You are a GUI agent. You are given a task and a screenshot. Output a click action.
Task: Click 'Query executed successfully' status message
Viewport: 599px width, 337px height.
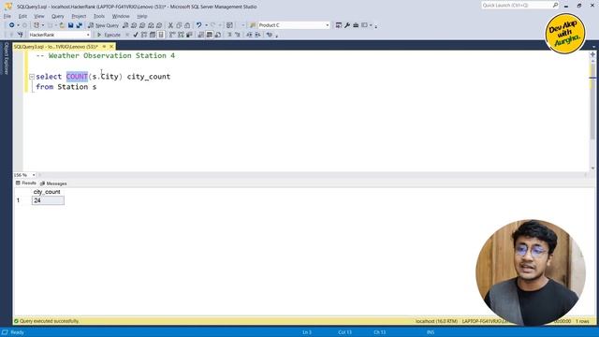pos(50,321)
